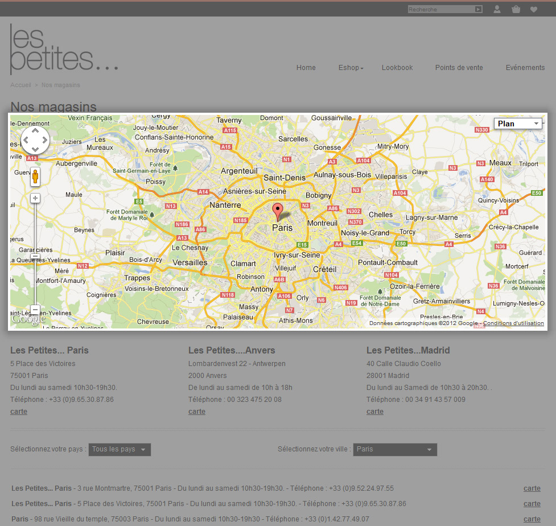Click the Argenteuil label on the map
The height and width of the screenshot is (526, 556).
239,171
